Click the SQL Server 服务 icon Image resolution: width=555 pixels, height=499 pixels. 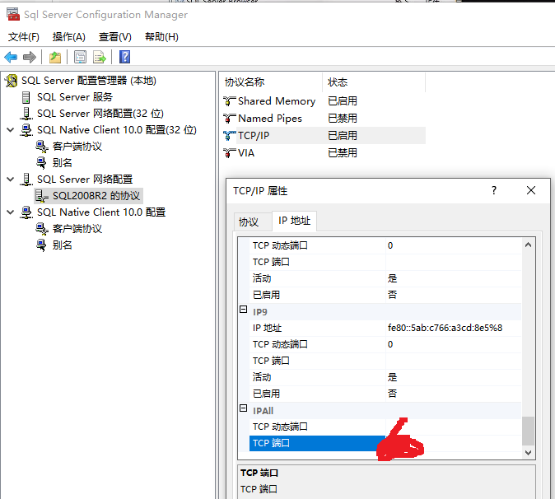click(x=26, y=97)
